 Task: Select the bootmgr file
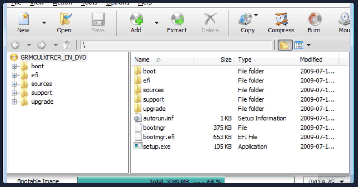pos(154,128)
